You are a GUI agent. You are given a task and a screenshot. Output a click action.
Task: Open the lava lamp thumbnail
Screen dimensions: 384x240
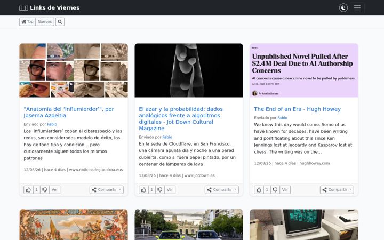189,70
